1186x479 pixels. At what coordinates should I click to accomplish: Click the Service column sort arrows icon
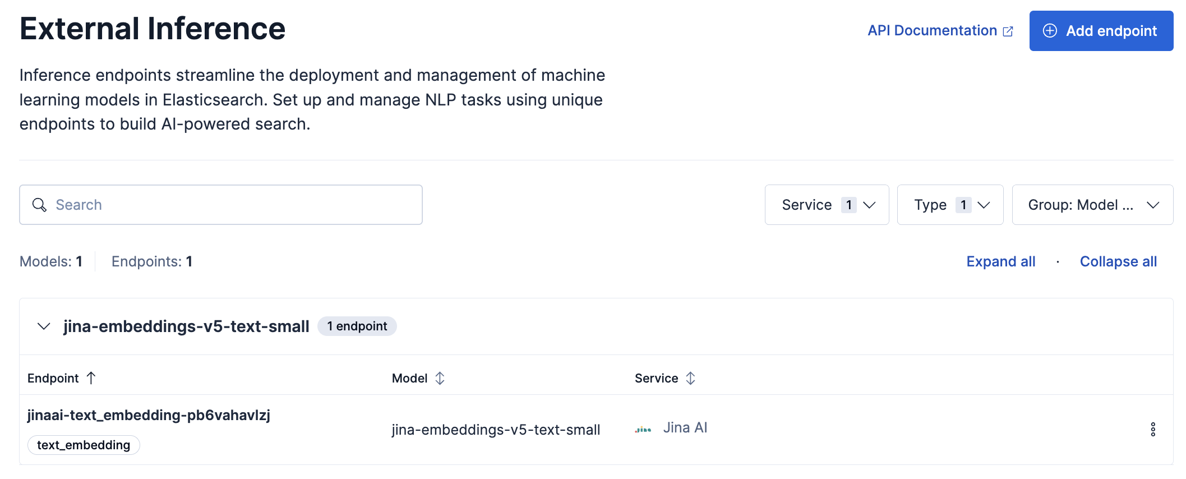690,378
